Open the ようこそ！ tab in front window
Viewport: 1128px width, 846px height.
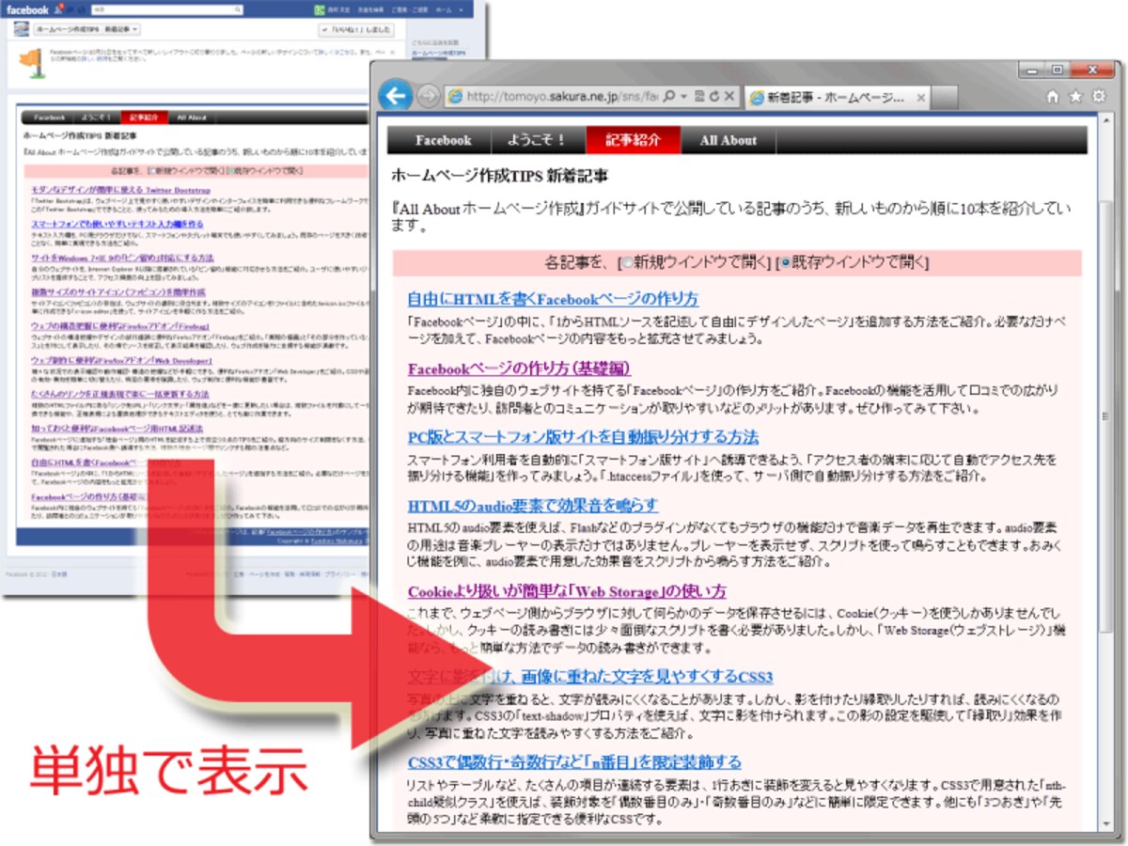(539, 140)
